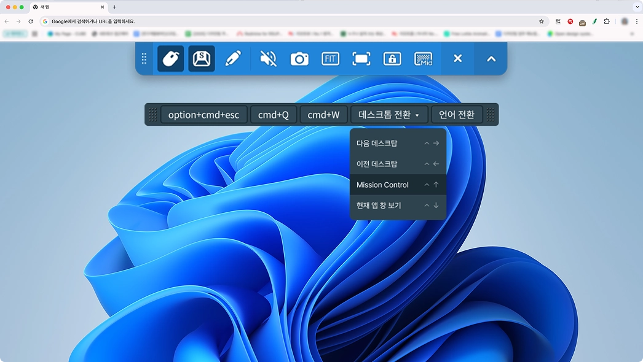Collapse the toolbar with up chevron

pos(491,59)
